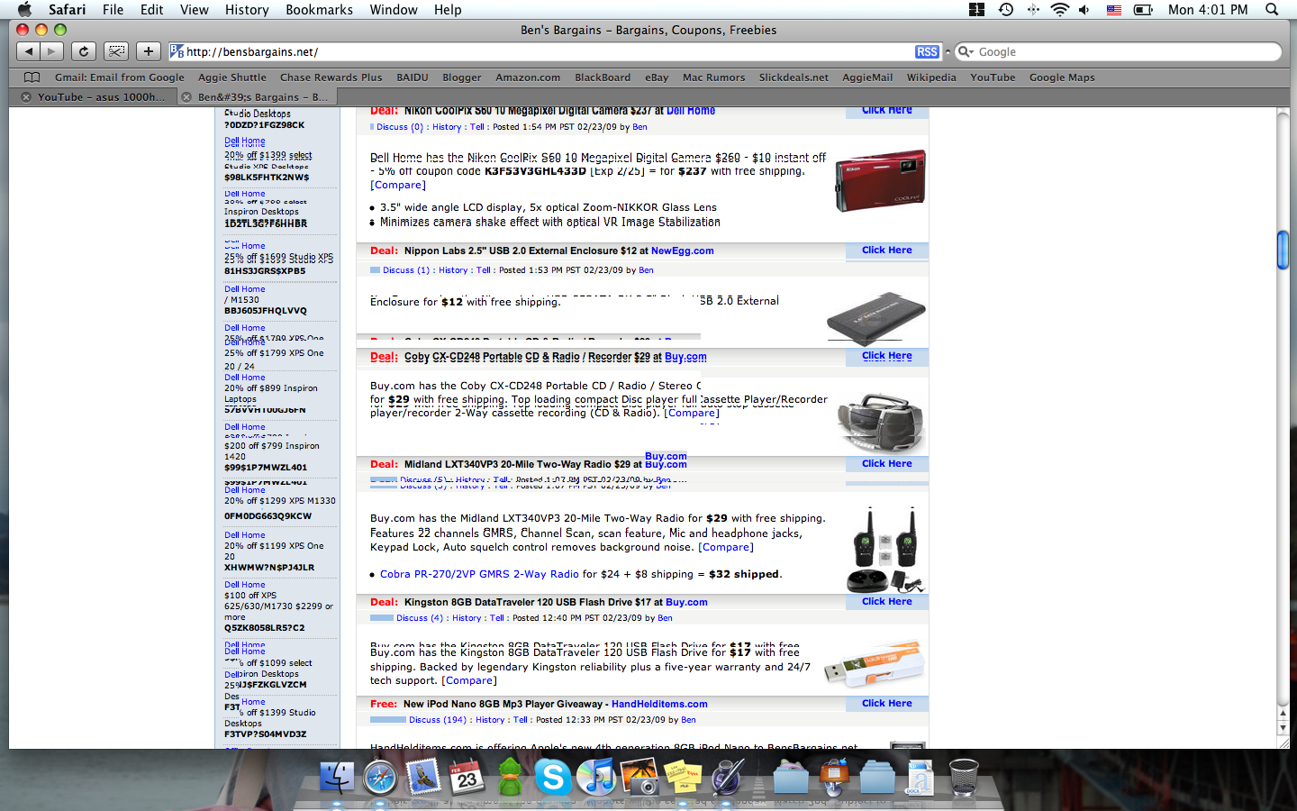Launch Mail from the dock

423,776
